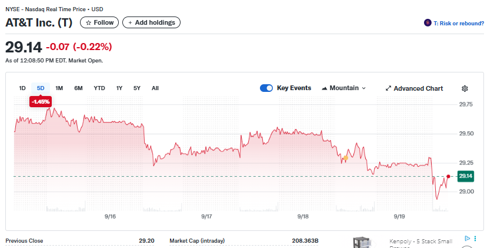Click the -0.07 (-0.22%) change text
494x248 pixels.
pos(79,47)
